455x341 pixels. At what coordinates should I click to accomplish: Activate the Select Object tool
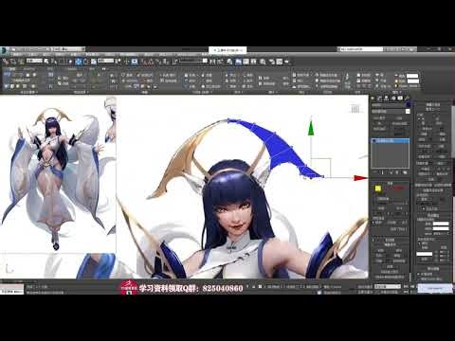coord(46,62)
